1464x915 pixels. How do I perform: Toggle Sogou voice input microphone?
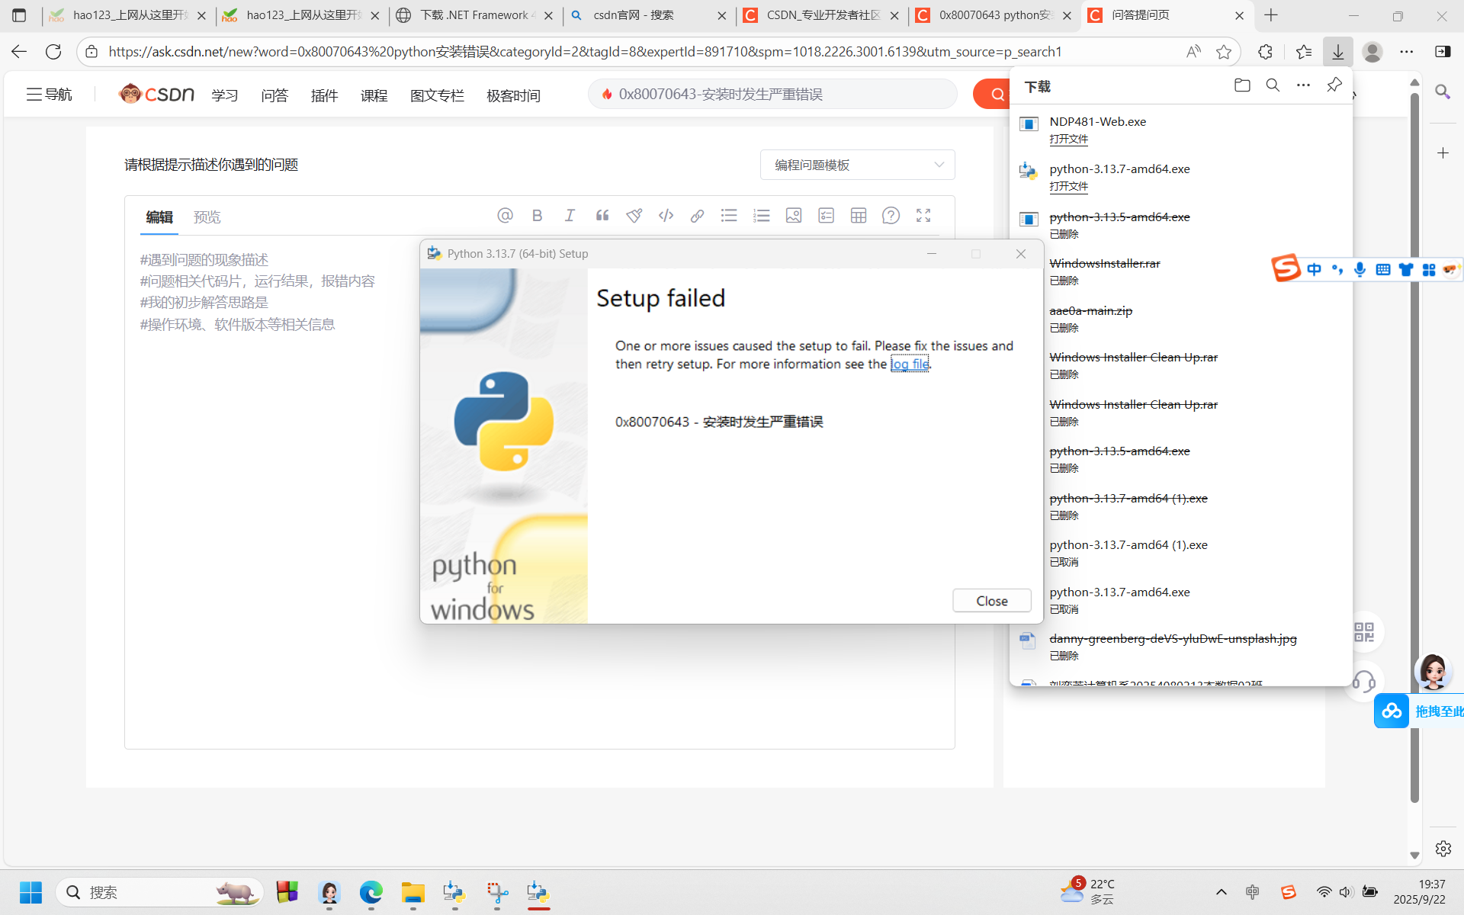point(1360,269)
